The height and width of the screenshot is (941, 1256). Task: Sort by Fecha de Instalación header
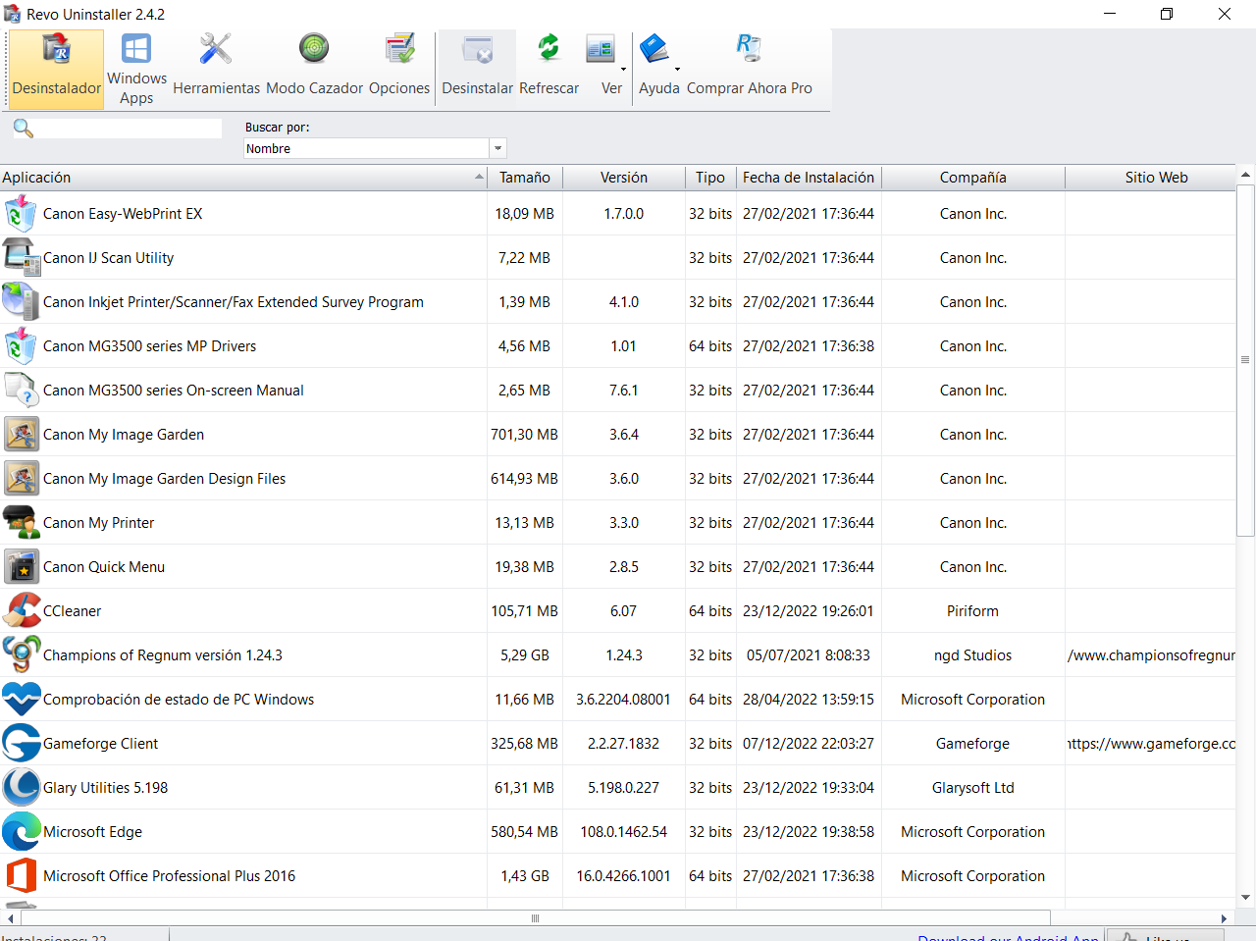(809, 178)
